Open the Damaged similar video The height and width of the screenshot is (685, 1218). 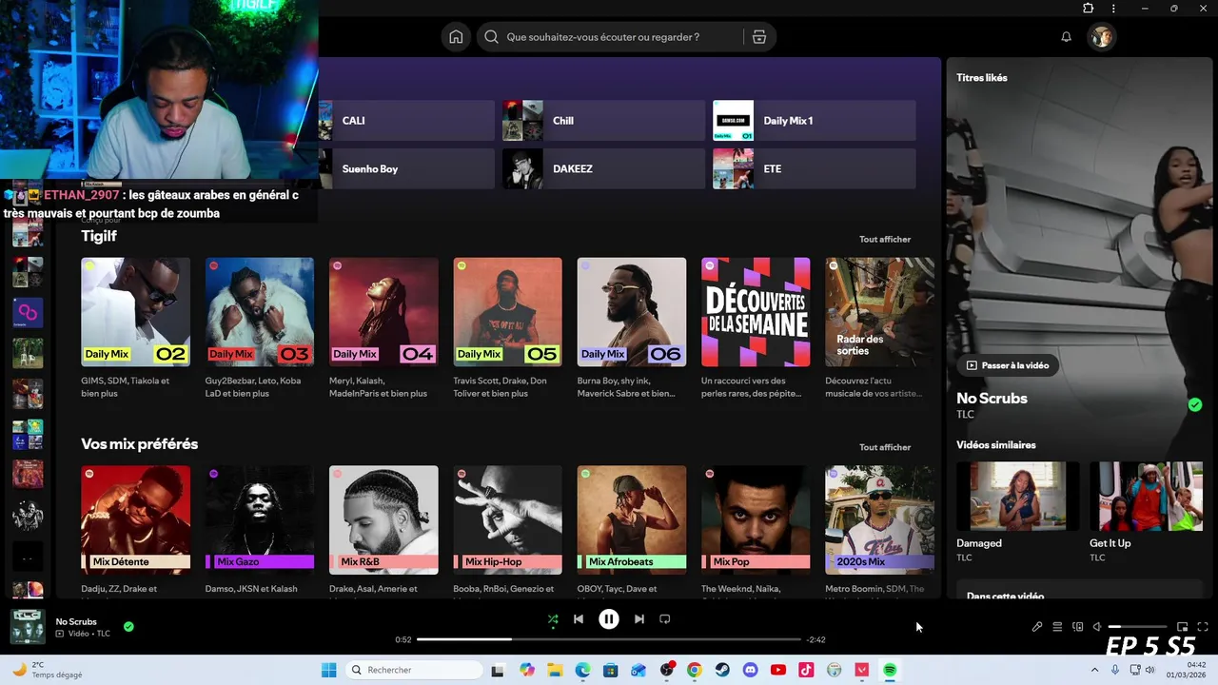pyautogui.click(x=1017, y=497)
